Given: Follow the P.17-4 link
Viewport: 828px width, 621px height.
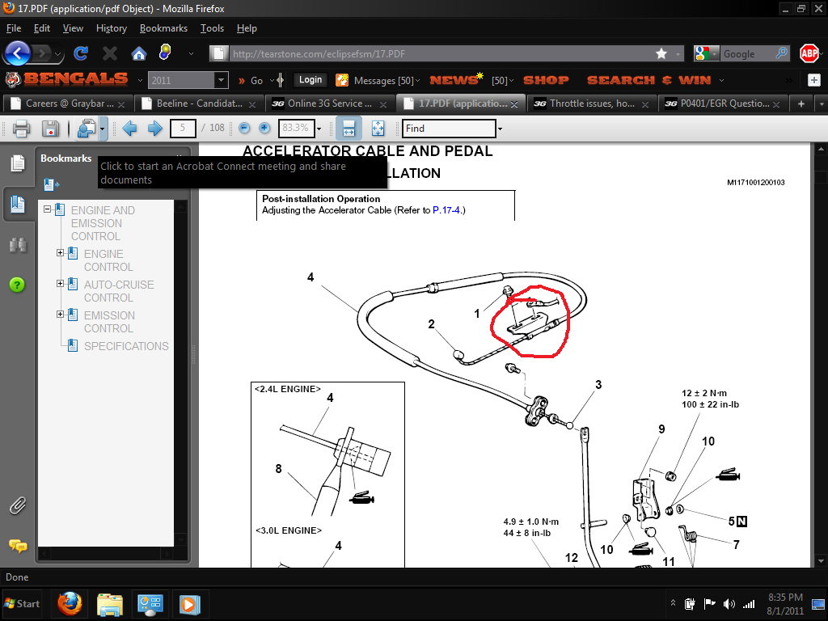Looking at the screenshot, I should (447, 210).
